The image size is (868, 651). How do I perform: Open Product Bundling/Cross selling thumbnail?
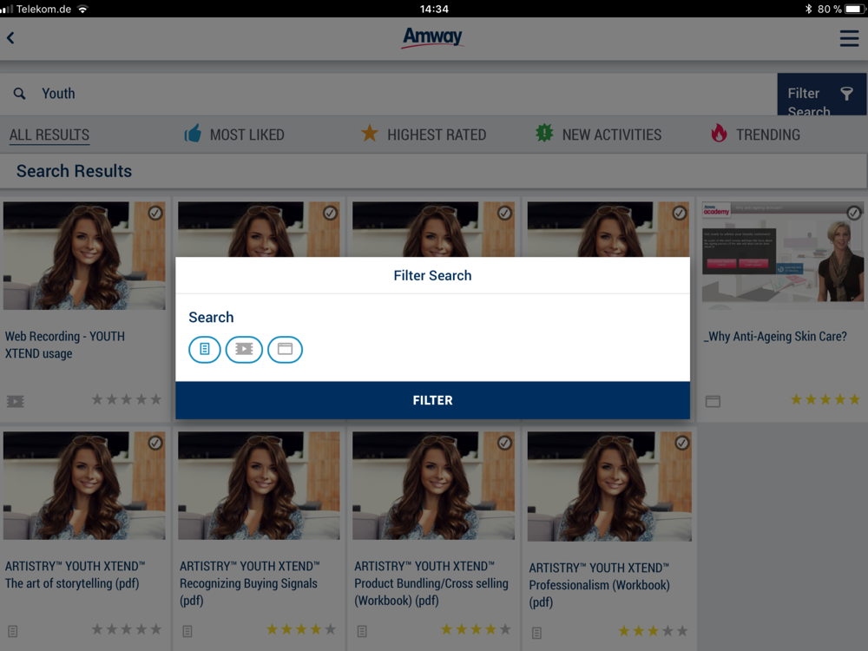433,485
